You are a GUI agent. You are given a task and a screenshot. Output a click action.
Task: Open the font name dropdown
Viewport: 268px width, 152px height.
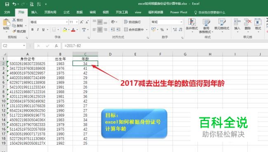tap(67, 22)
